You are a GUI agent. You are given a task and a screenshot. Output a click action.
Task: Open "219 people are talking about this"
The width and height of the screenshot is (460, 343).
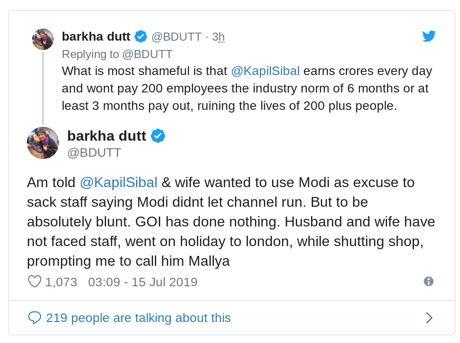pos(138,318)
